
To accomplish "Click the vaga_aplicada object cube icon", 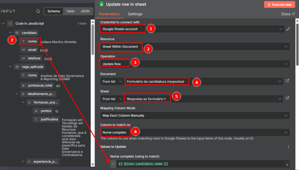I will [17, 67].
